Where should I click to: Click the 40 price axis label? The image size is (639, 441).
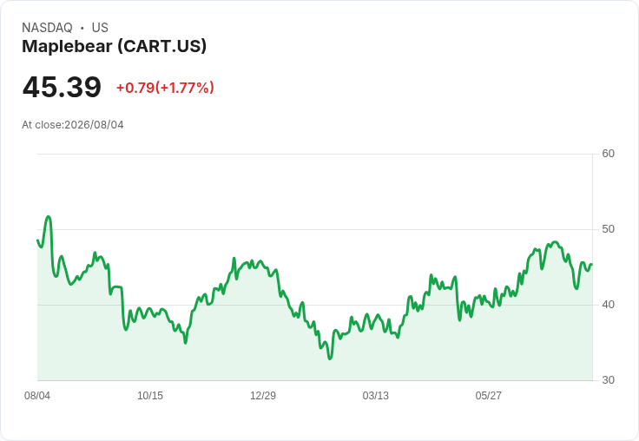(x=608, y=305)
